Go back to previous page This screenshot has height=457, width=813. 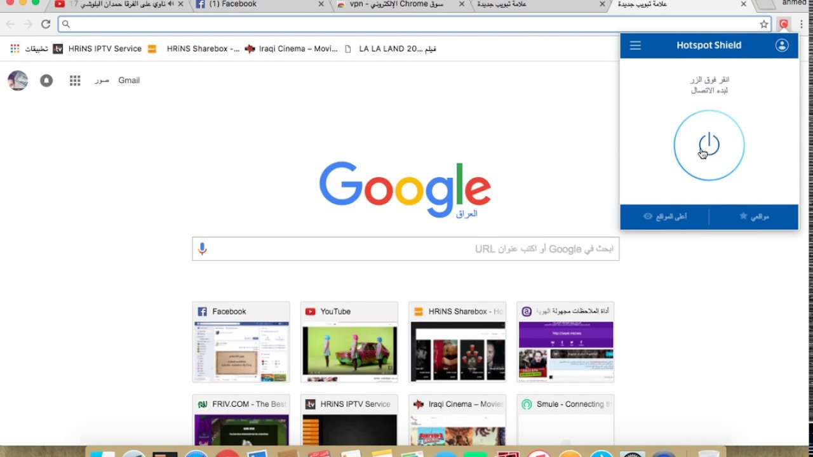point(10,24)
